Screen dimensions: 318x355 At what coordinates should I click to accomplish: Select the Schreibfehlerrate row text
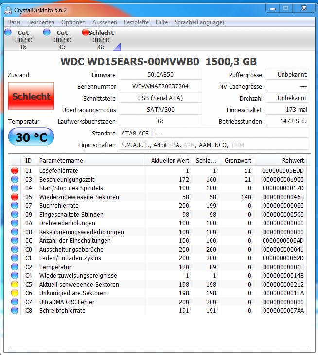(x=62, y=310)
